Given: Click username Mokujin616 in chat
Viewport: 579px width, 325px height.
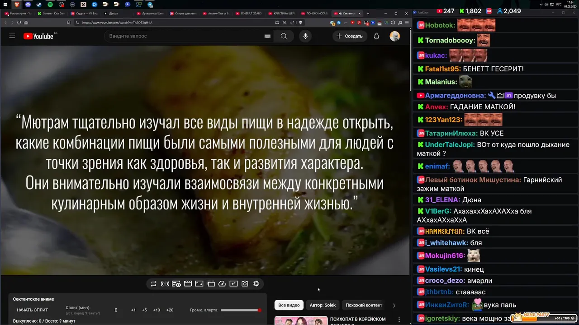Looking at the screenshot, I should pos(445,256).
